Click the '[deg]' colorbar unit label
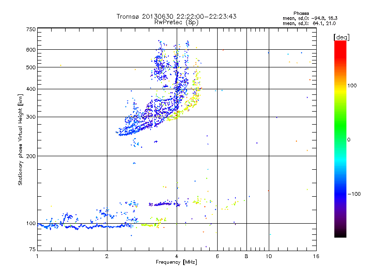372x279 pixels. pyautogui.click(x=341, y=37)
